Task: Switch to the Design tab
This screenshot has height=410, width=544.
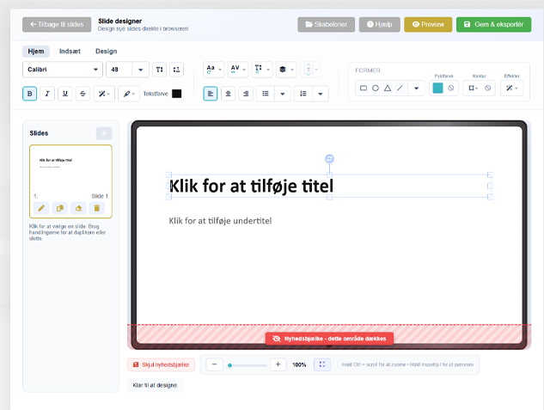Action: (107, 52)
